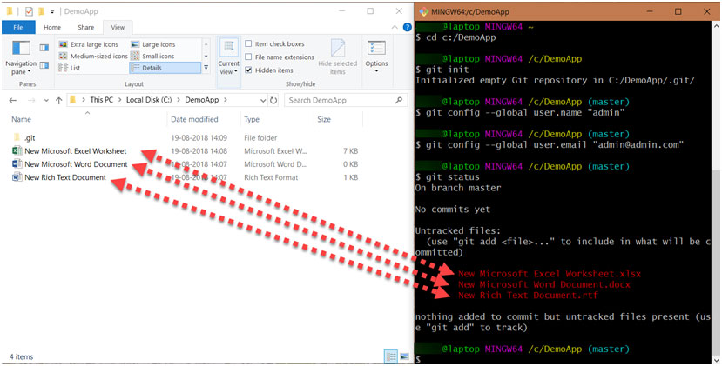
Task: Uncheck Hidden items checkbox
Action: click(x=250, y=70)
